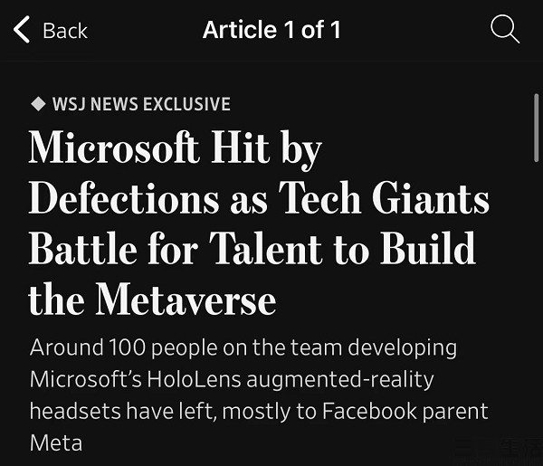Image resolution: width=543 pixels, height=466 pixels.
Task: Open search with the magnifying glass
Action: (504, 29)
